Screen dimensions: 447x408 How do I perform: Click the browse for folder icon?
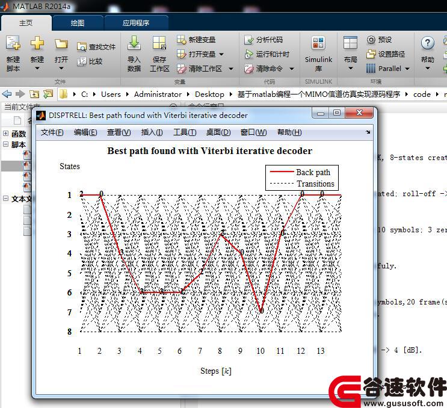pyautogui.click(x=48, y=94)
